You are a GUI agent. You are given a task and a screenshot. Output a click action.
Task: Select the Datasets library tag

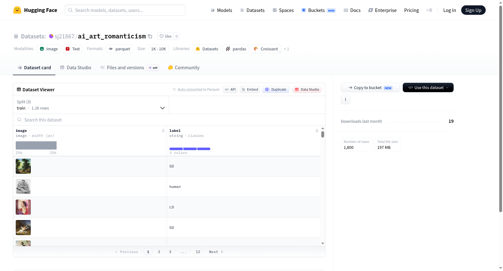click(x=207, y=49)
